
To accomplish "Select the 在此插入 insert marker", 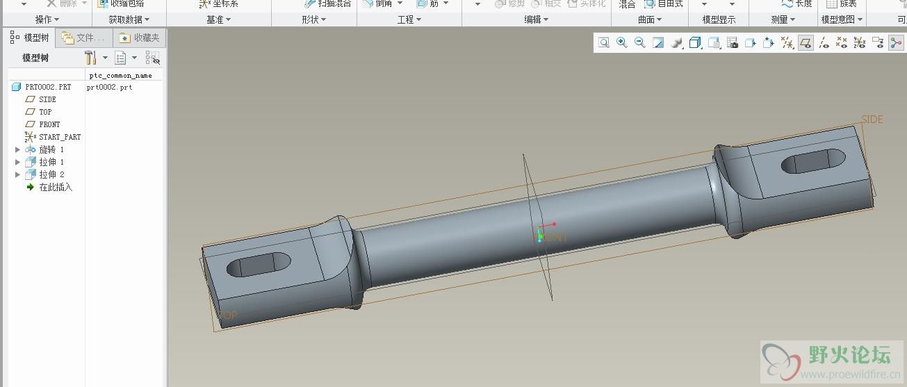I will pos(49,187).
